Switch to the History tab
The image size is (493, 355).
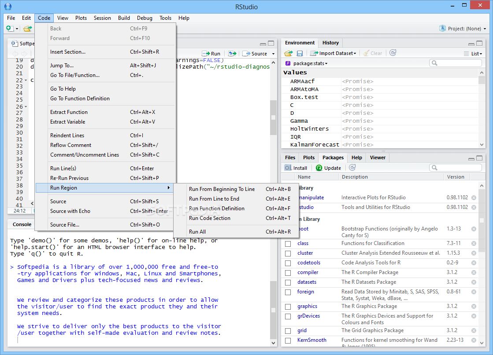(330, 43)
